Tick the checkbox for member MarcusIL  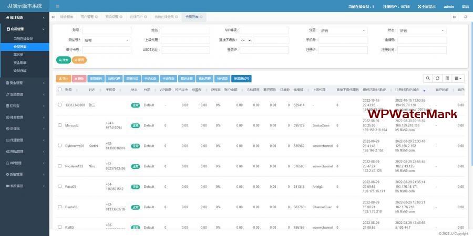point(60,125)
